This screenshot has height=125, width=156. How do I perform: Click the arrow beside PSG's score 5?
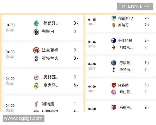click(148, 63)
